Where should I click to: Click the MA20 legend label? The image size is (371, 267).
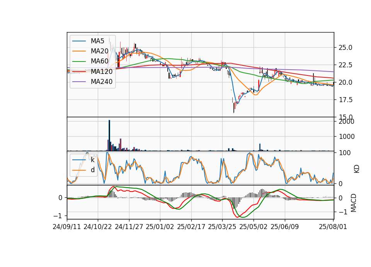(99, 51)
